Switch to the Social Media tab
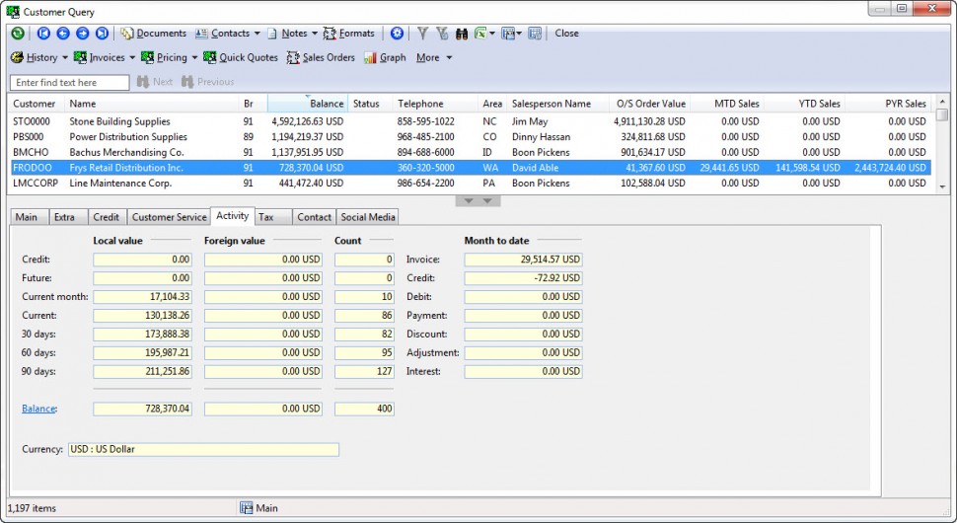Viewport: 957px width, 523px height. click(x=367, y=217)
